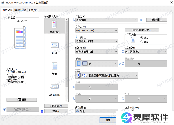
Task: Click the preset list scrollbar thumb
Action: (67, 54)
